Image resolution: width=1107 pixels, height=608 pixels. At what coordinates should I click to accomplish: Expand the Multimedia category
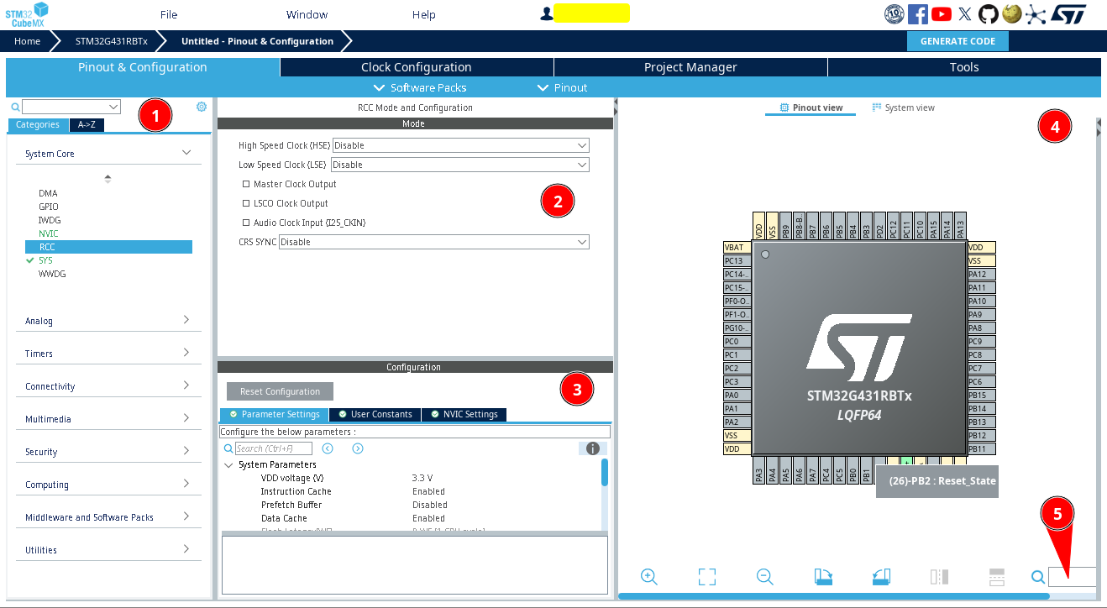pyautogui.click(x=186, y=418)
